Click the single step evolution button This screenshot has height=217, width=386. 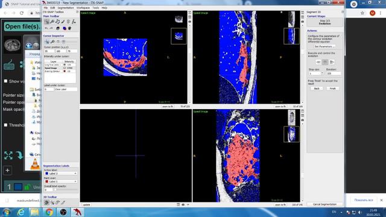[x=325, y=62]
